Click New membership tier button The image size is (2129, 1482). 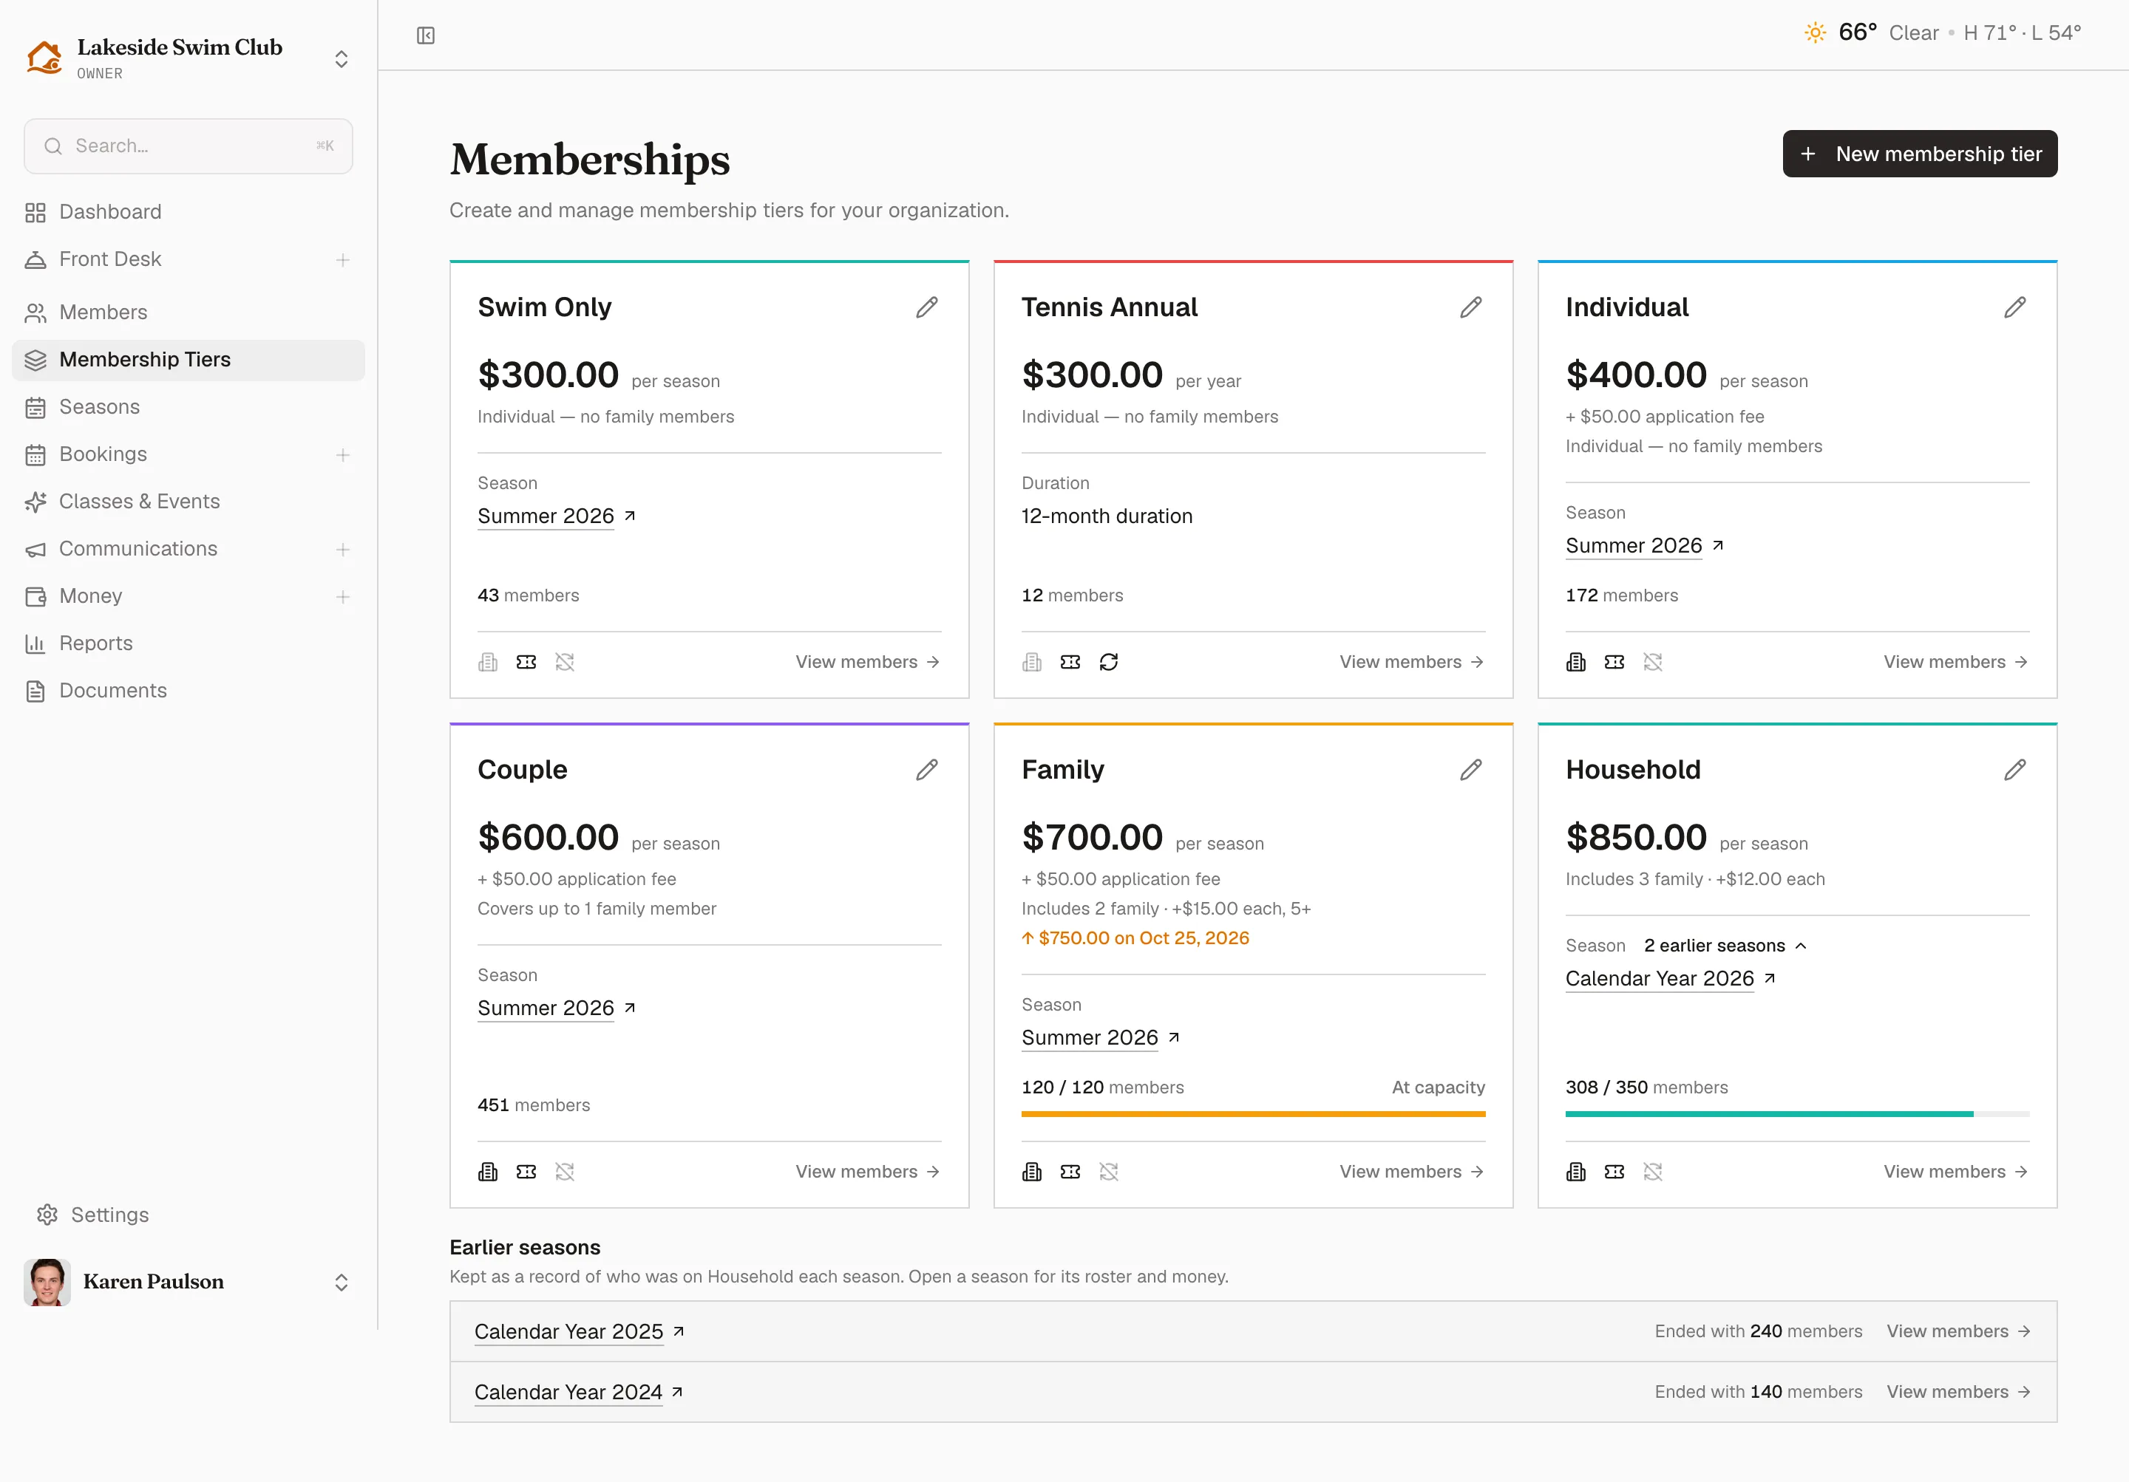click(1921, 154)
